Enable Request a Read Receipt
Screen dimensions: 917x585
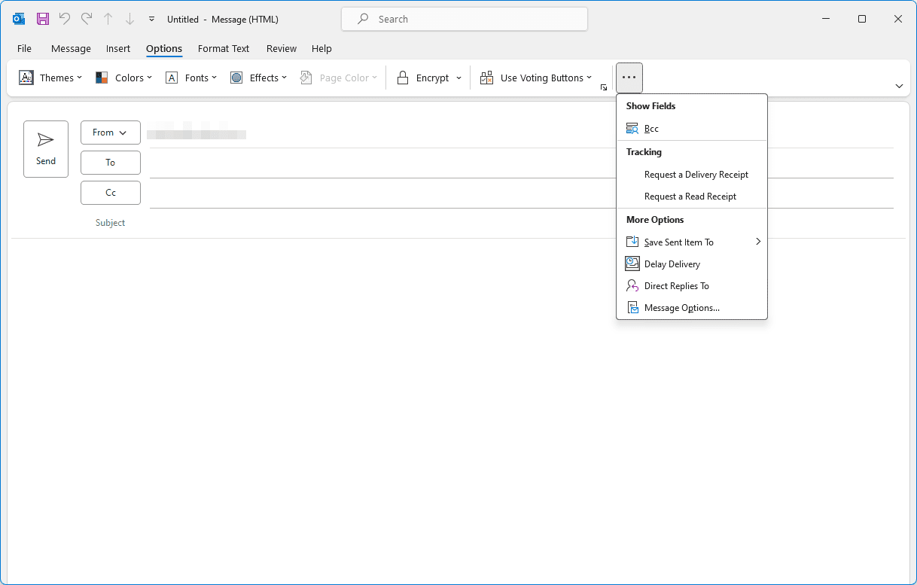pyautogui.click(x=690, y=196)
